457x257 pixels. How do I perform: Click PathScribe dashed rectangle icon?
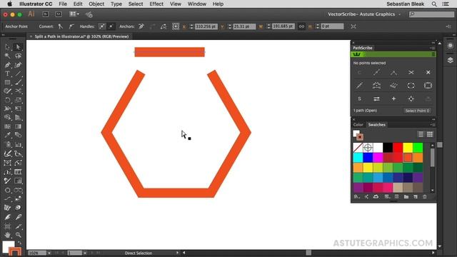click(428, 86)
